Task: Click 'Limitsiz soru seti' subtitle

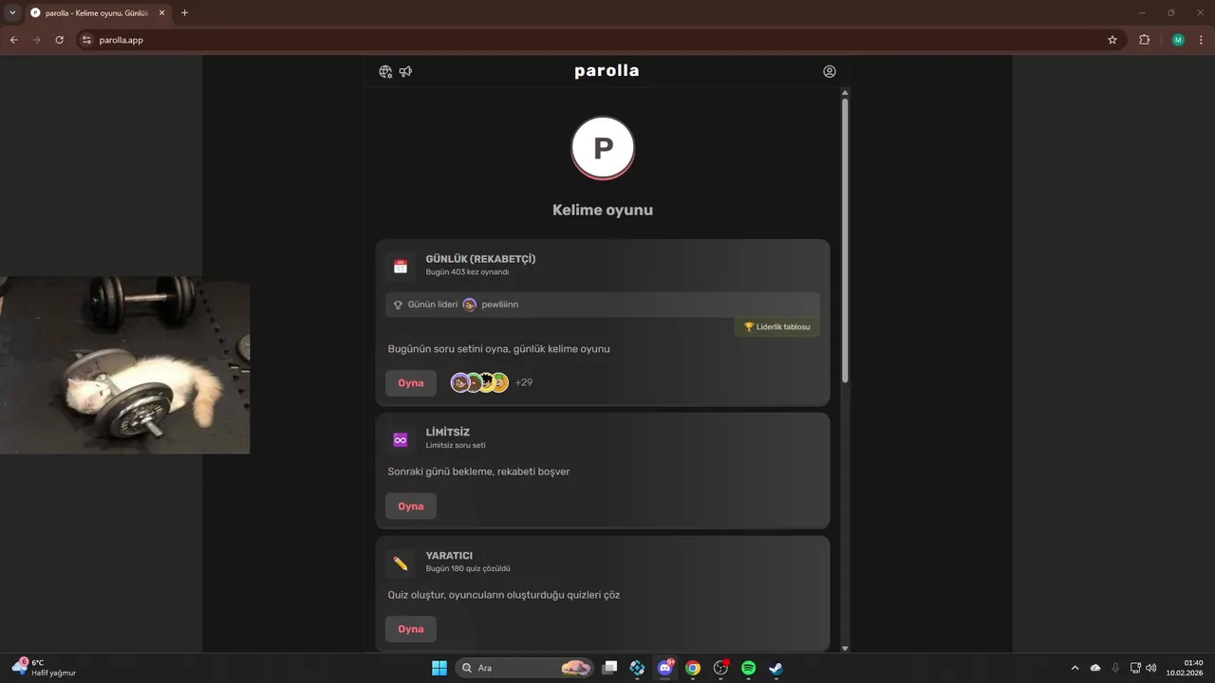Action: click(456, 446)
